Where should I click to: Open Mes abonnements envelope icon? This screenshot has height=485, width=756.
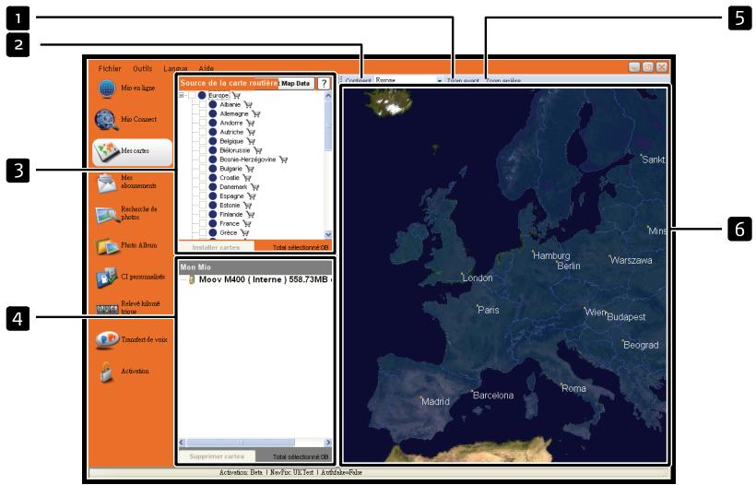click(x=107, y=183)
